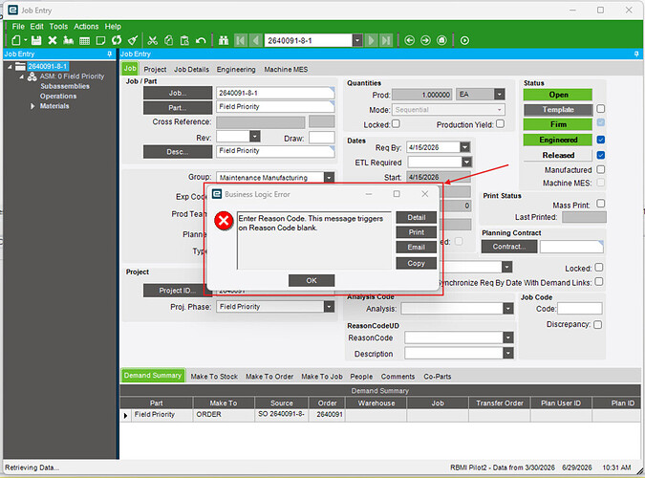Go to previous record navigation icon
The image size is (645, 478).
coord(256,40)
